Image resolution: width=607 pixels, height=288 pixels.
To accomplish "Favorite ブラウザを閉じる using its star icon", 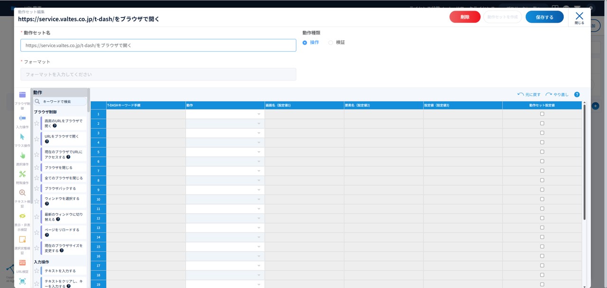I will [x=37, y=168].
